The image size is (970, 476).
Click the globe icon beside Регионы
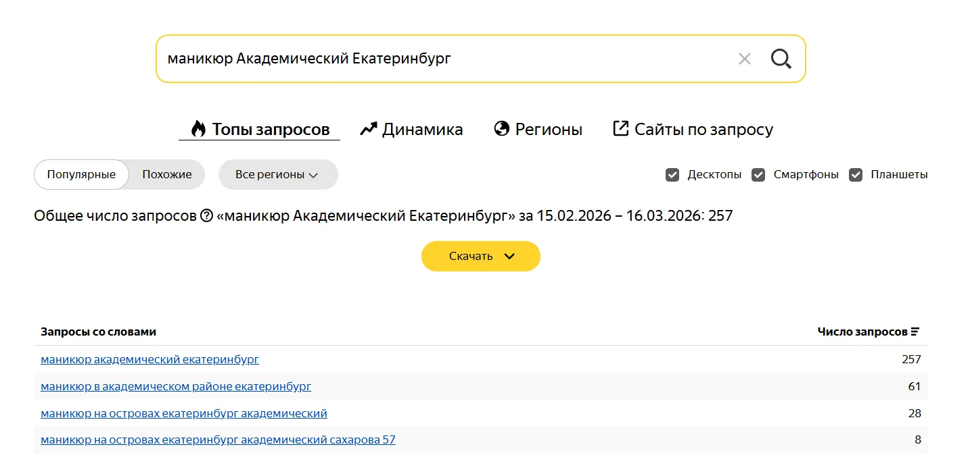pyautogui.click(x=501, y=128)
